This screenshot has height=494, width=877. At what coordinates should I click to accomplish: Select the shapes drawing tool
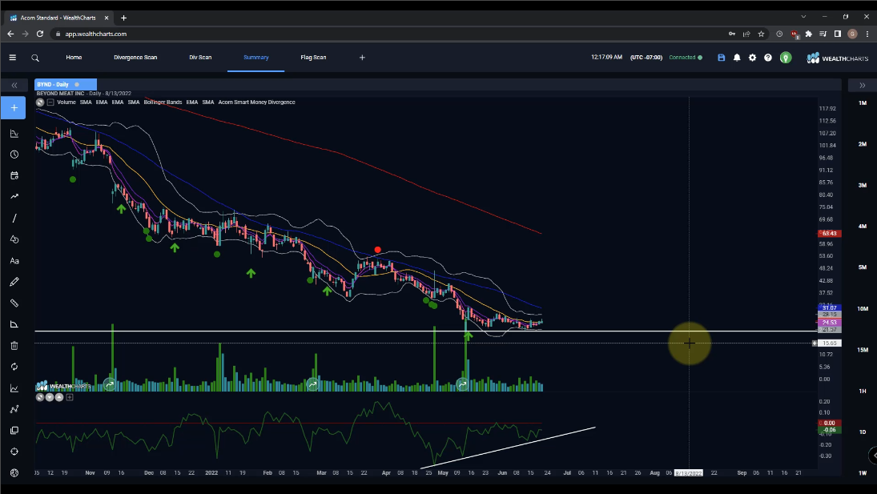[14, 239]
